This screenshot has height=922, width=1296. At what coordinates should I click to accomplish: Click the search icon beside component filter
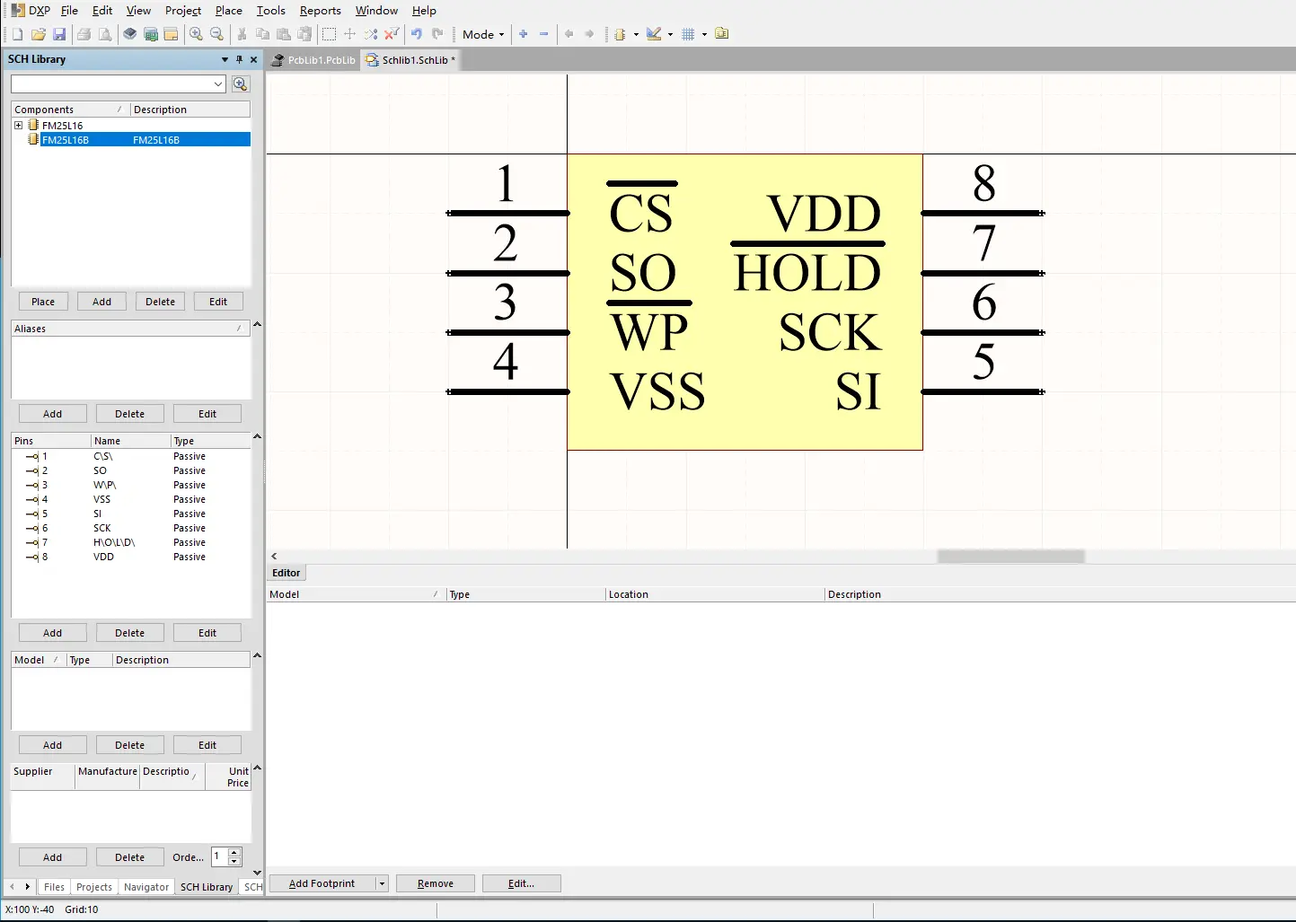240,83
